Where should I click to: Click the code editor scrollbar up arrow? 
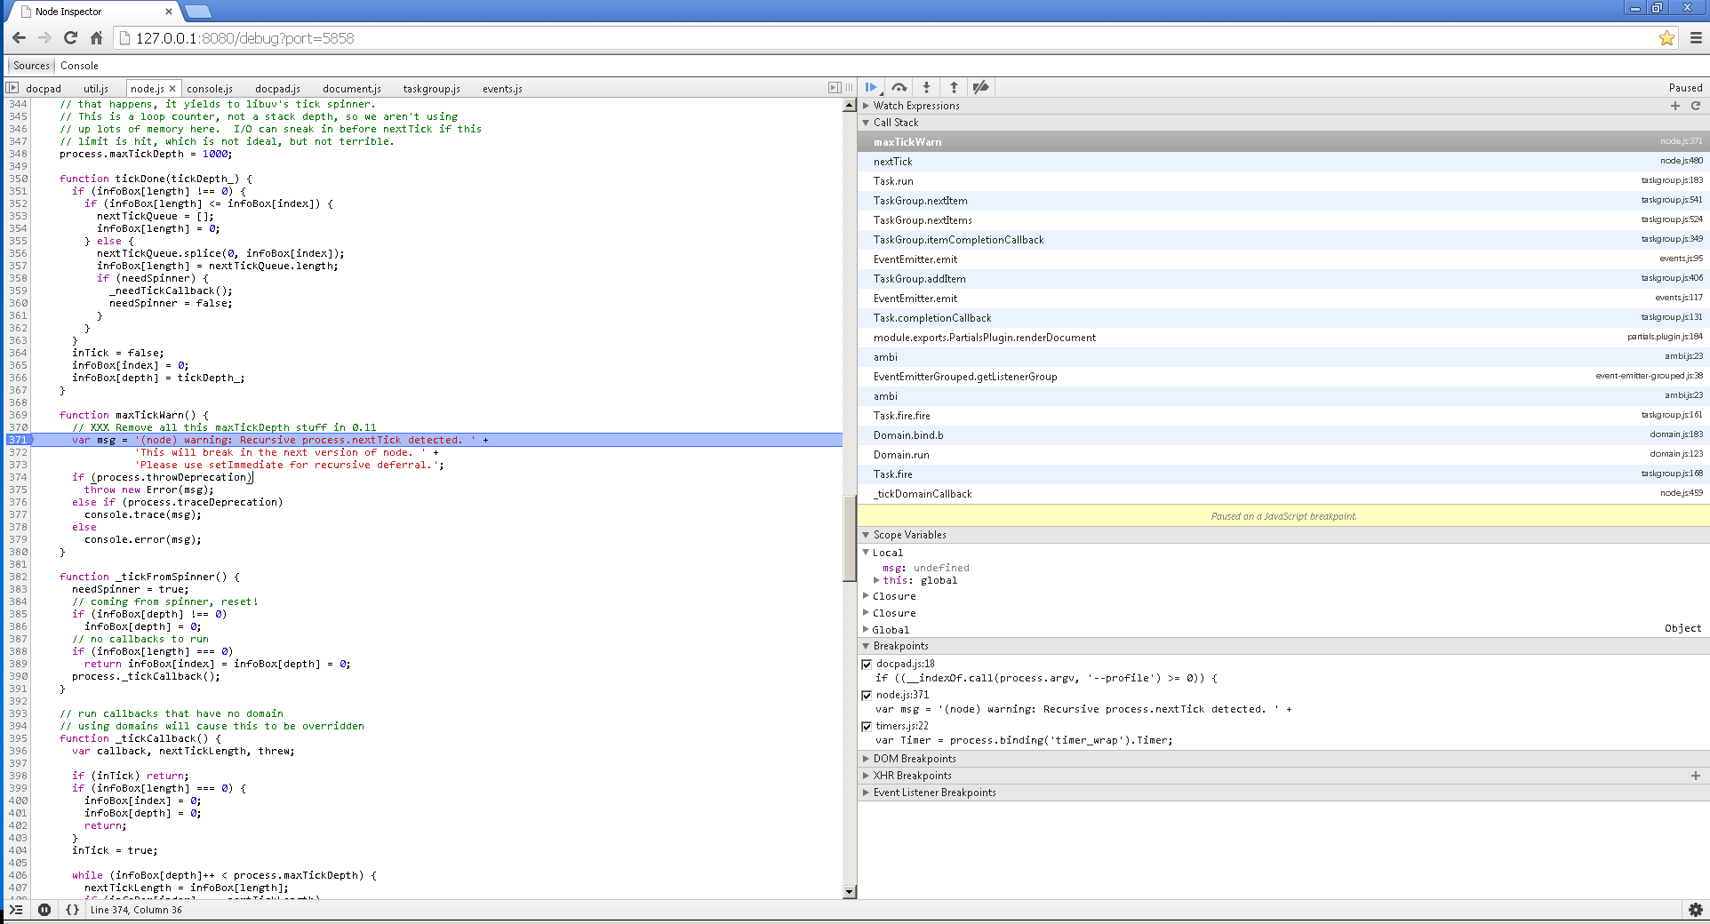click(849, 105)
